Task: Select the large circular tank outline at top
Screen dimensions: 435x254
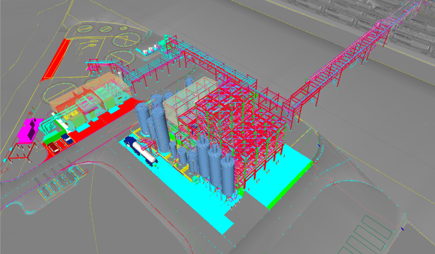Action: [x=126, y=41]
